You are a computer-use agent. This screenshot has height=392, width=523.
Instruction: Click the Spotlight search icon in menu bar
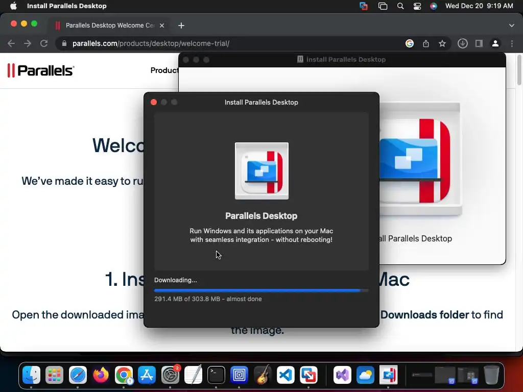pos(400,6)
